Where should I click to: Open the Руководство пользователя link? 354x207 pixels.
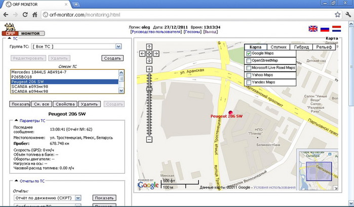pyautogui.click(x=156, y=32)
